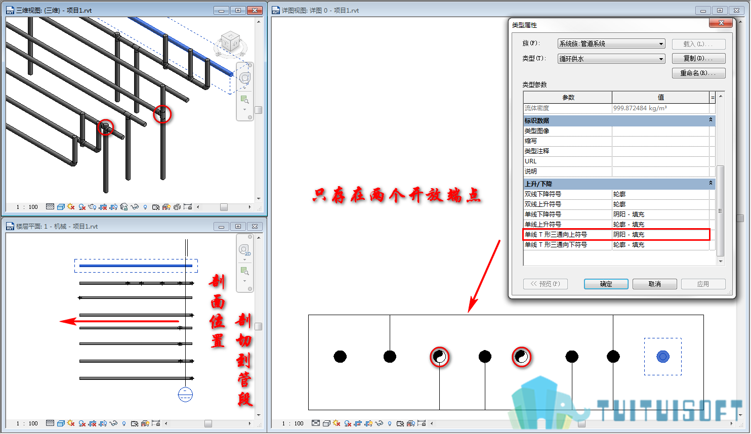Collapse the 上升/下降 section
751x434 pixels.
point(711,184)
